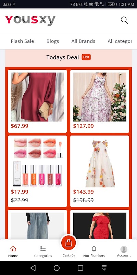
Task: View the white flower dress priced $143.99
Action: (x=100, y=171)
